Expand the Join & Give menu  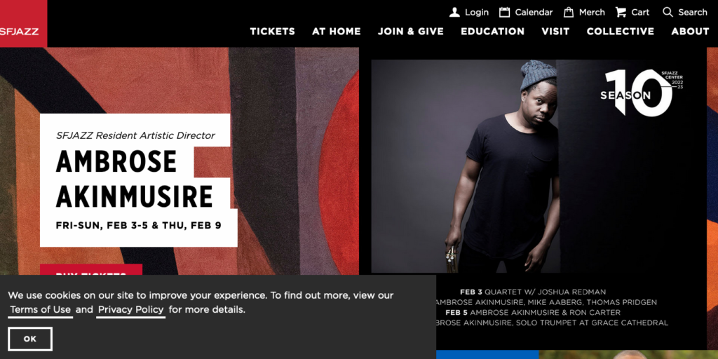[410, 32]
